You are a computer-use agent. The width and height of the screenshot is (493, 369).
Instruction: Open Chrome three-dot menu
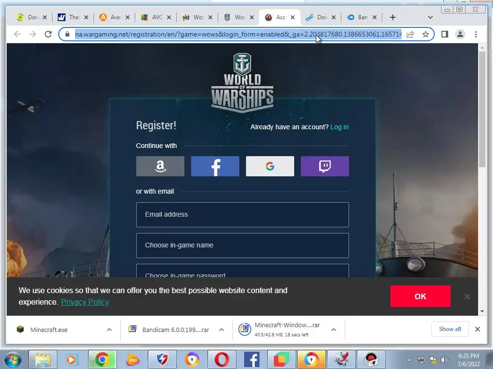pos(476,34)
